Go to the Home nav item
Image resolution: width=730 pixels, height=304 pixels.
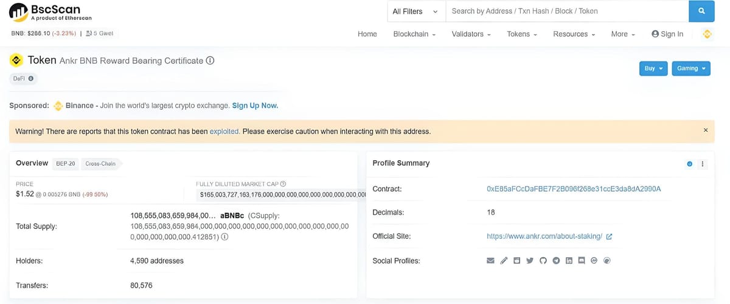367,34
